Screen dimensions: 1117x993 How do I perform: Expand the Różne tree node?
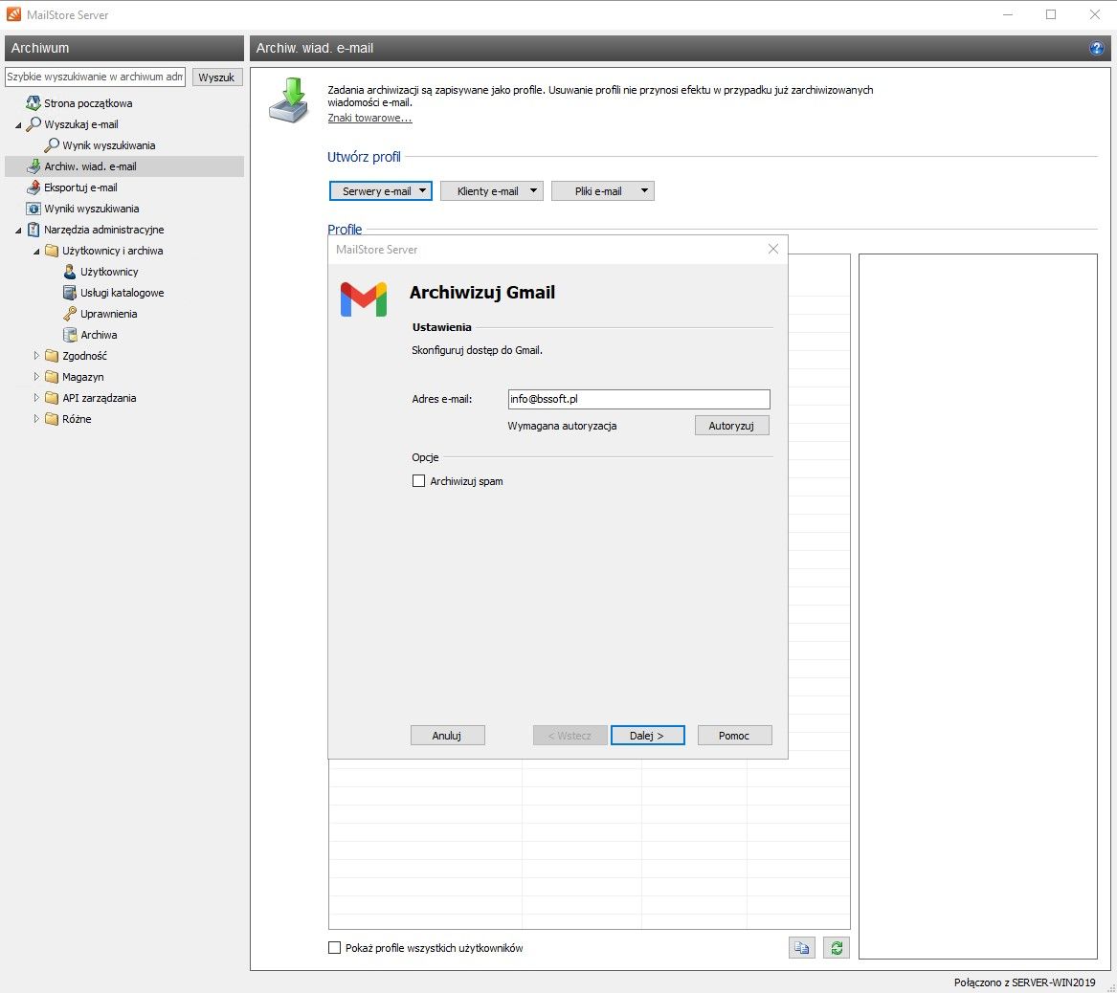point(36,419)
